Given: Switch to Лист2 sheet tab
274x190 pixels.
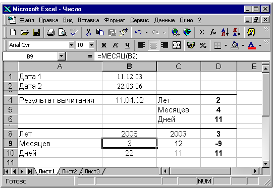Looking at the screenshot, I should click(x=69, y=171).
